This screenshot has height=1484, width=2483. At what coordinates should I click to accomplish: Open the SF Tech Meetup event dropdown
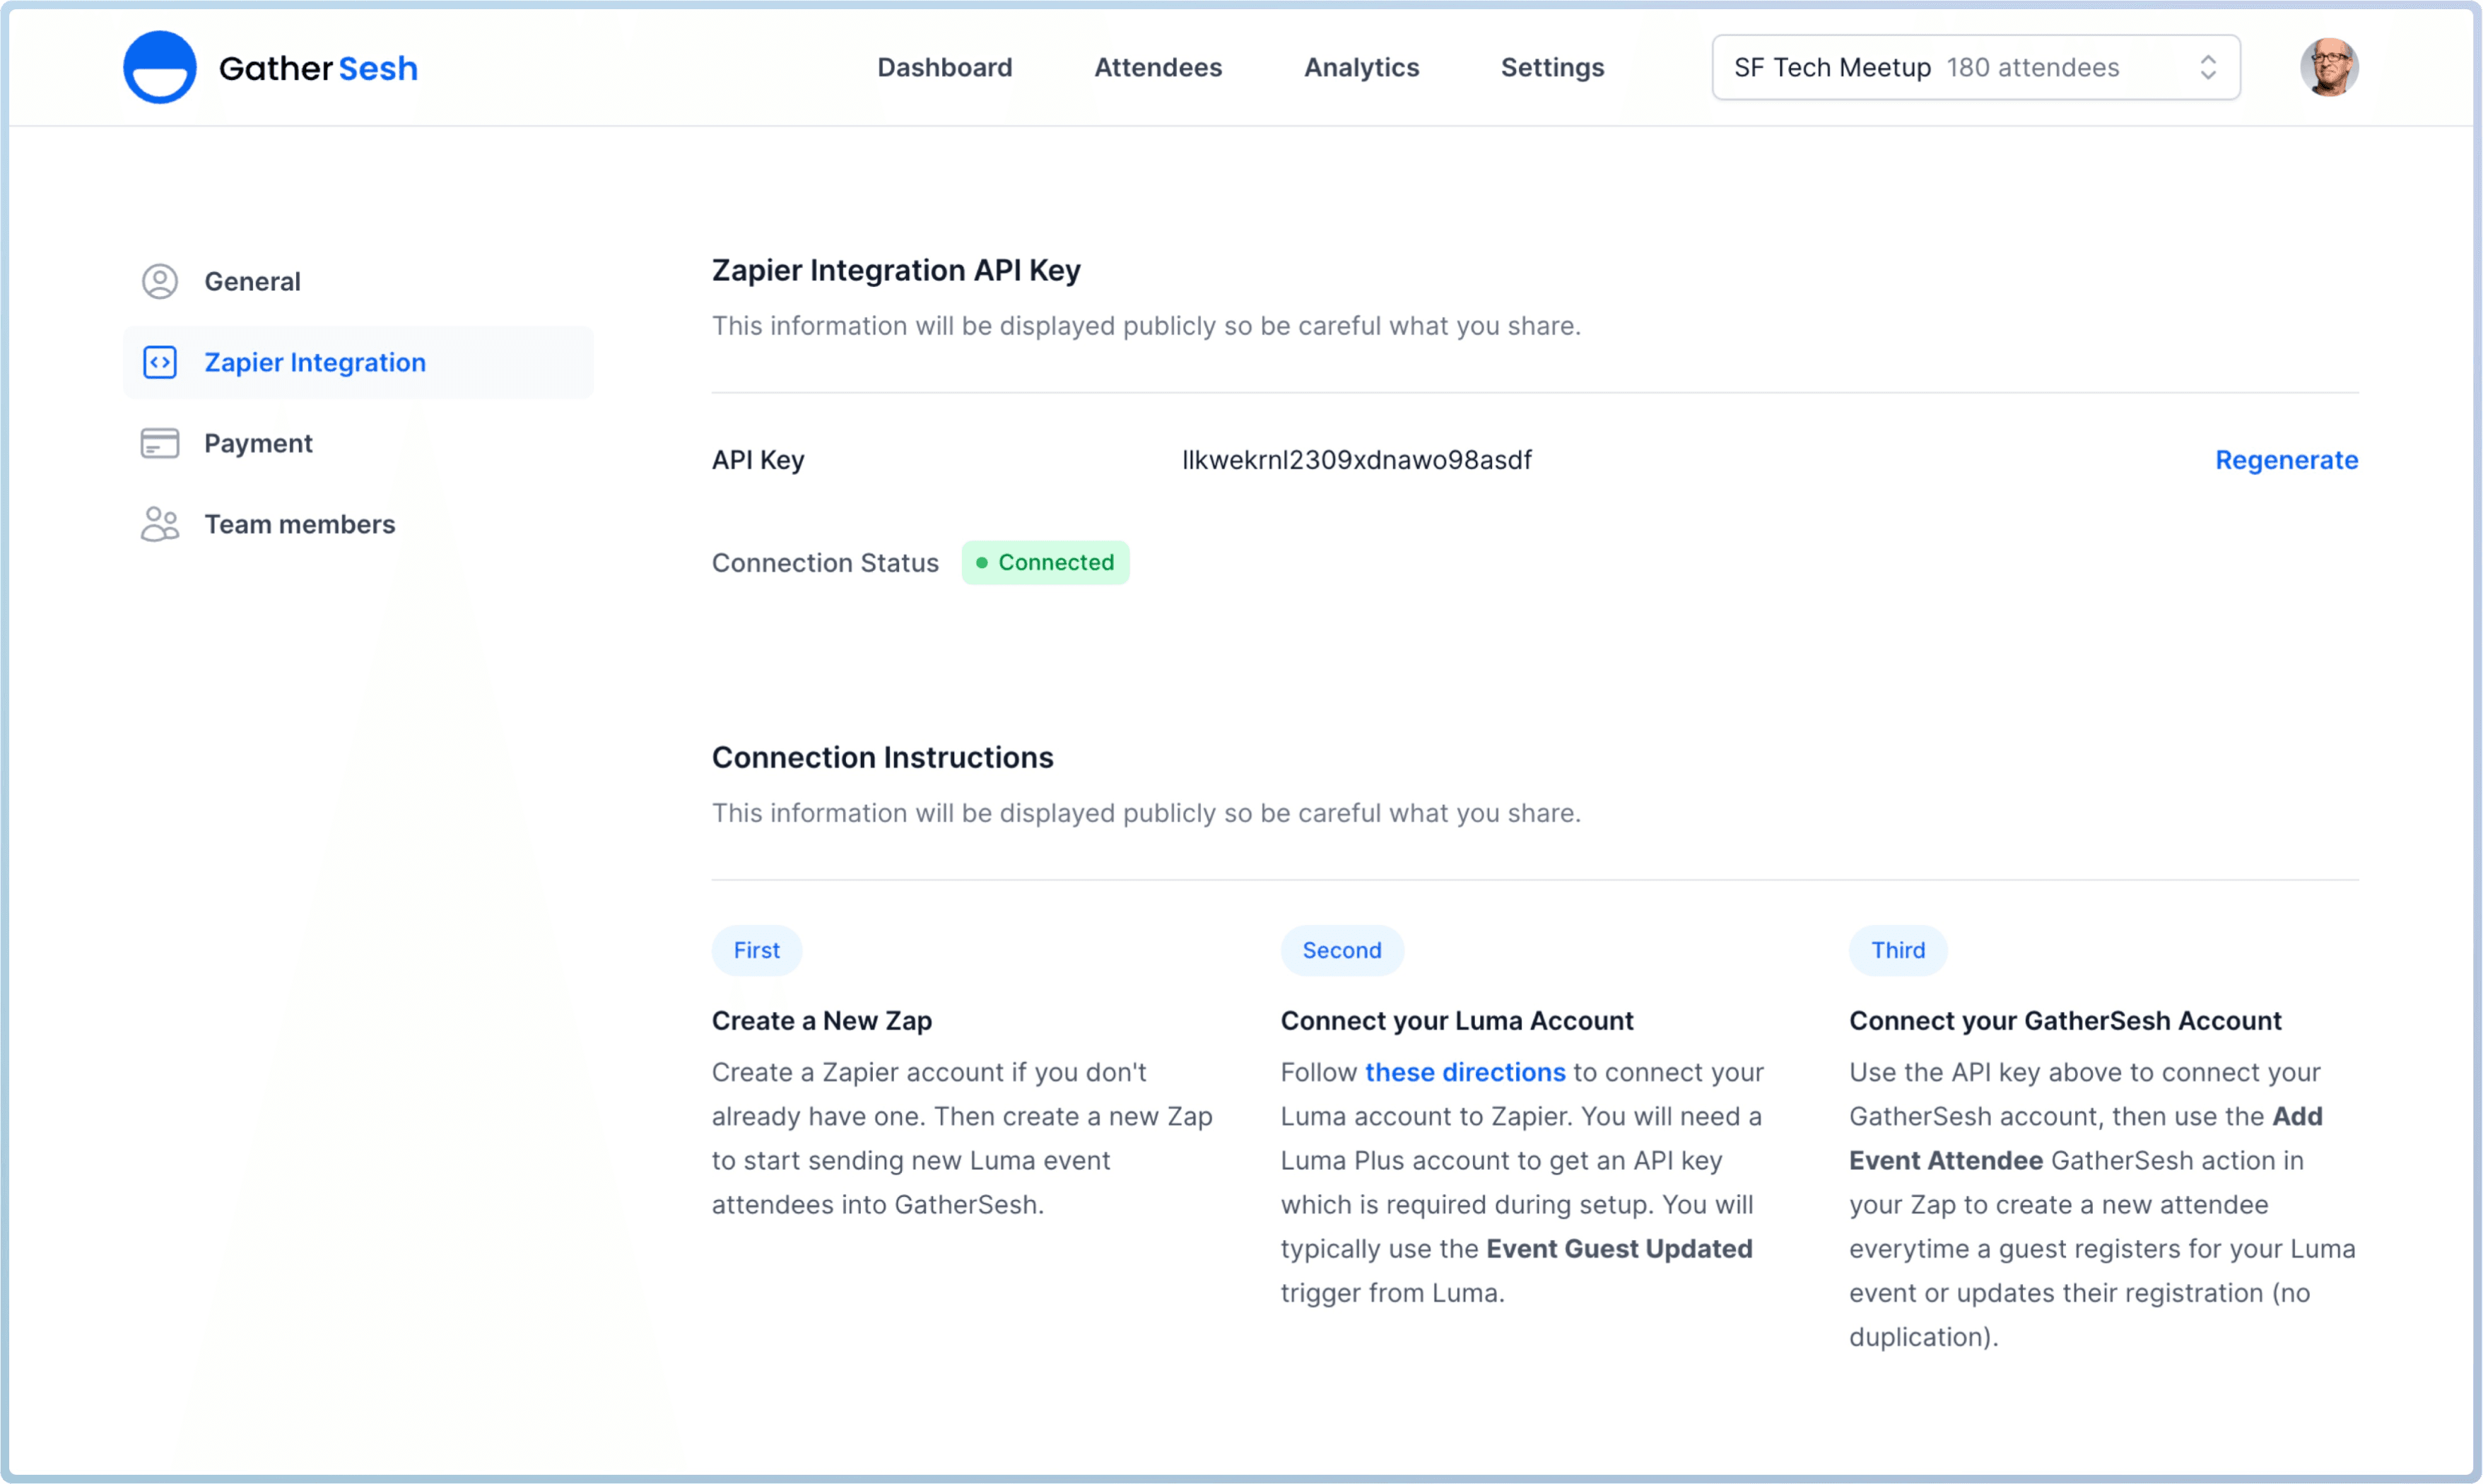click(1975, 67)
